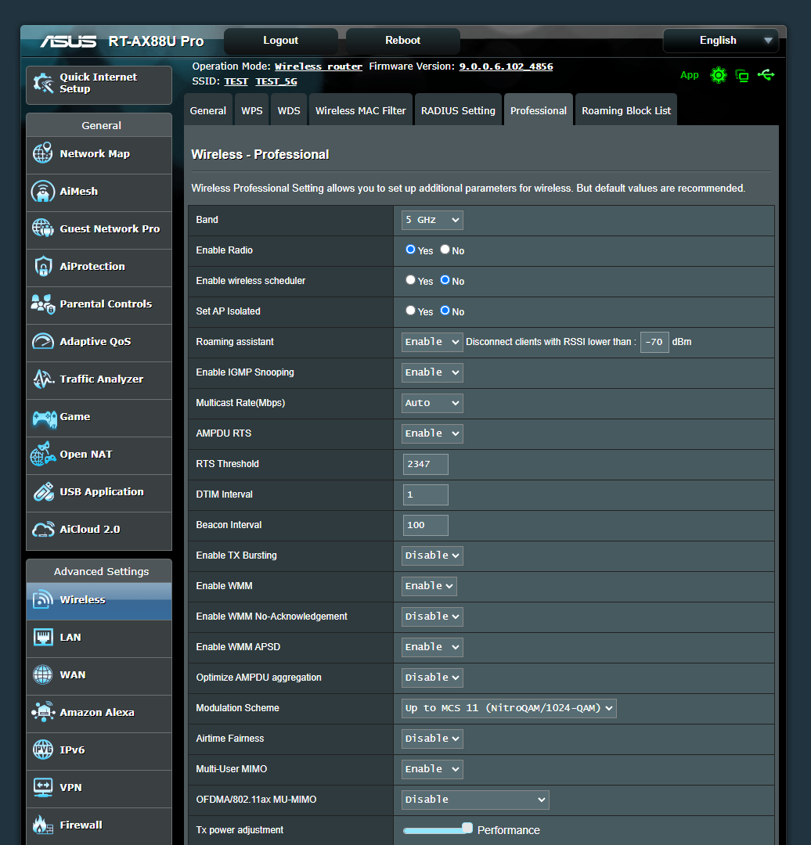
Task: Set wireless scheduler to No
Action: click(445, 280)
